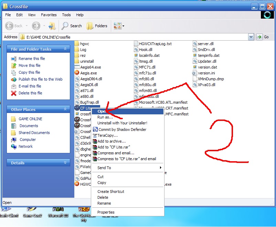The height and width of the screenshot is (227, 276).
Task: Click Copy this file link
Action: (x=29, y=72)
